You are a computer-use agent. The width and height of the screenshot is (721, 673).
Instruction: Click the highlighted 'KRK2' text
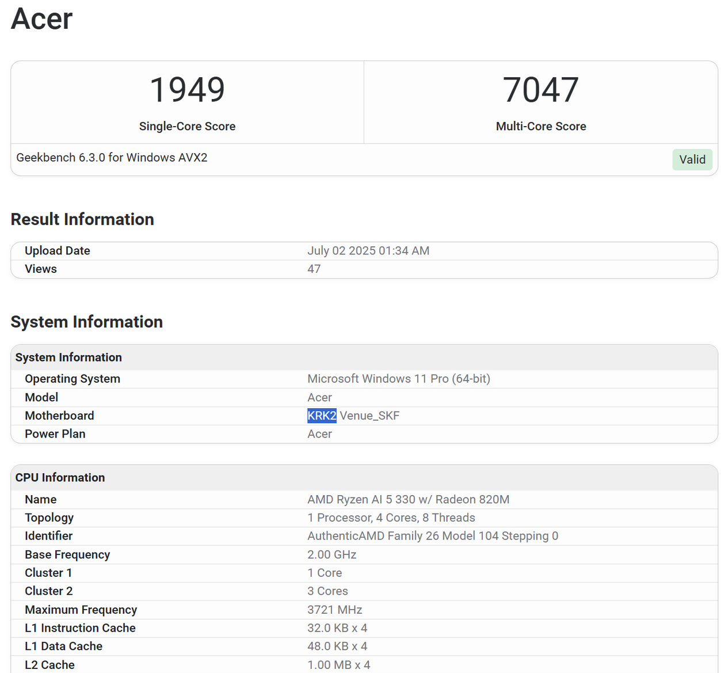click(x=322, y=416)
